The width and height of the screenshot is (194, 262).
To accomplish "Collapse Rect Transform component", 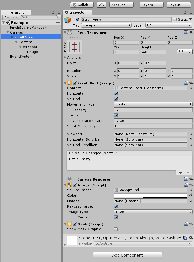I will point(65,32).
